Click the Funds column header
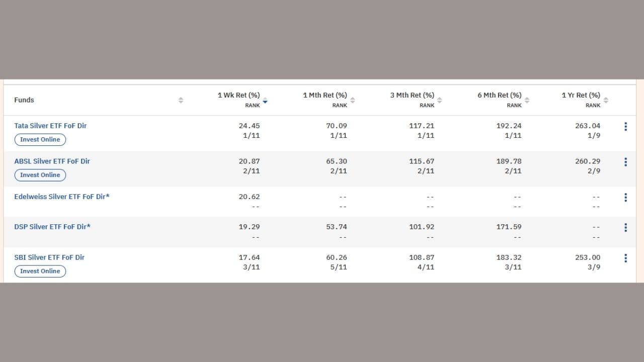 [24, 100]
